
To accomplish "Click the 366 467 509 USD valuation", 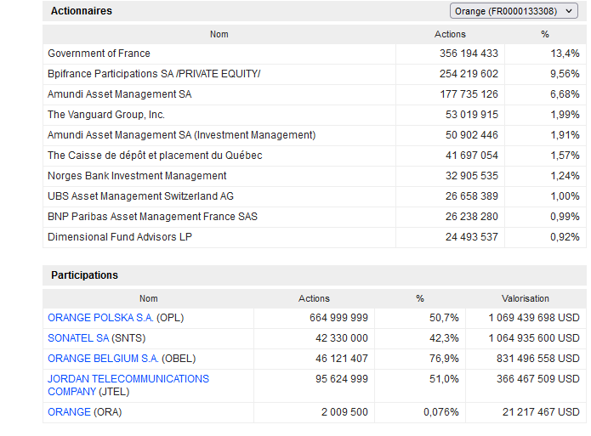I will [538, 379].
